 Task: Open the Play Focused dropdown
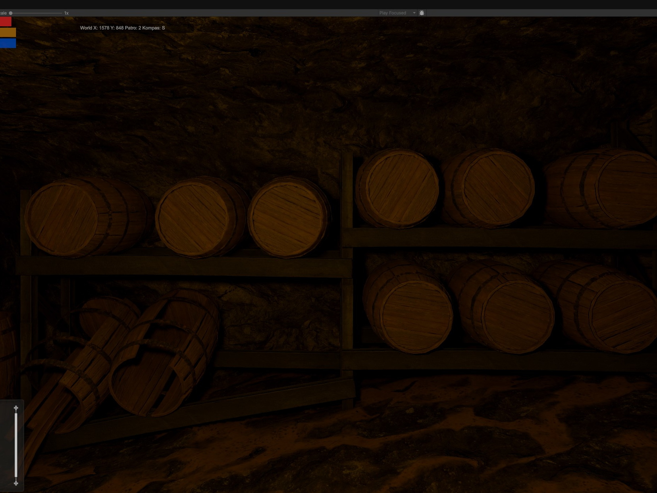pyautogui.click(x=393, y=13)
